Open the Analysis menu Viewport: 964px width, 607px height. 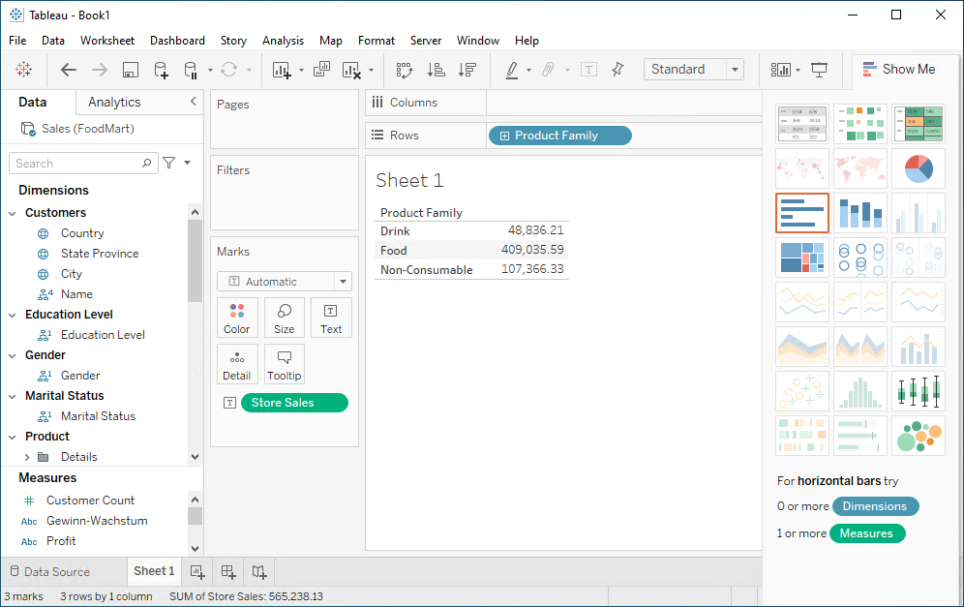[283, 41]
